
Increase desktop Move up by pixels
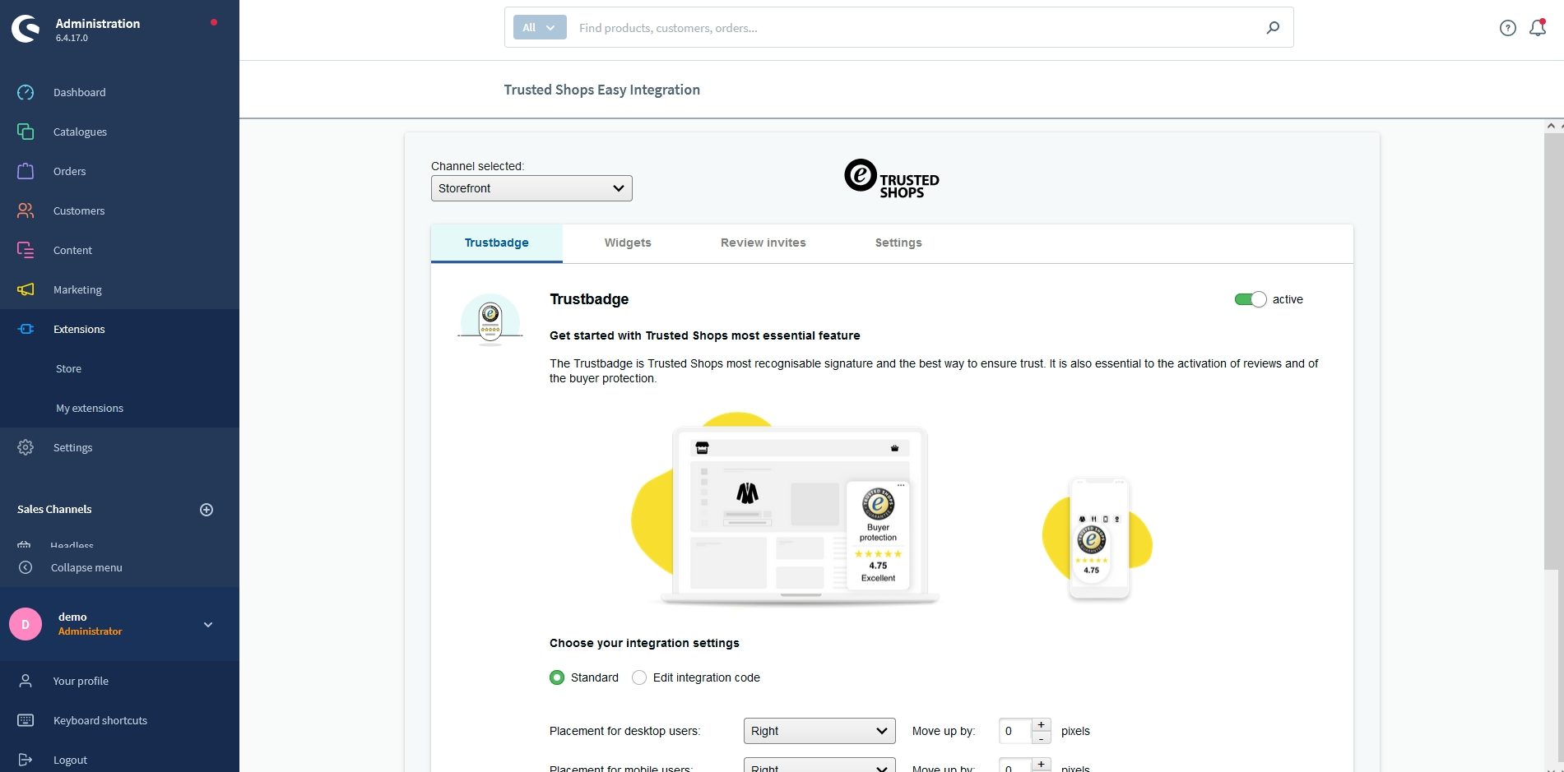(x=1041, y=724)
